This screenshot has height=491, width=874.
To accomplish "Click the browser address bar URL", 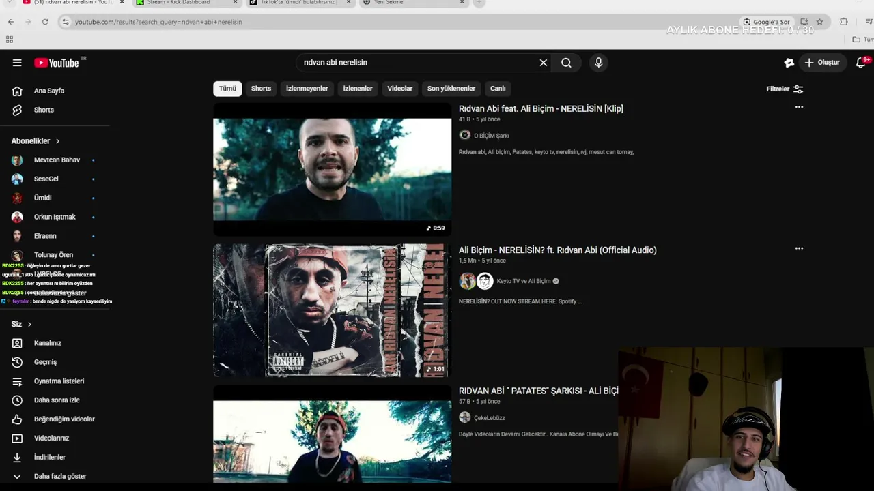I will (x=158, y=22).
